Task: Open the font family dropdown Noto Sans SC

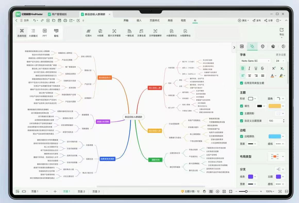Action: [x=255, y=61]
